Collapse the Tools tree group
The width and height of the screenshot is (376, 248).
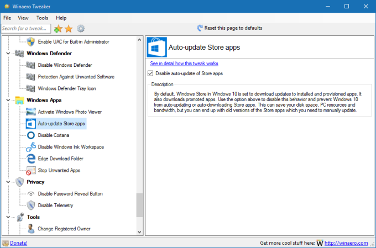coord(8,217)
